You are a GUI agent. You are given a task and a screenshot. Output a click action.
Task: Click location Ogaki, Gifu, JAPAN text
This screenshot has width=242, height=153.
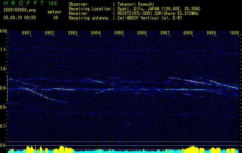tap(159, 9)
